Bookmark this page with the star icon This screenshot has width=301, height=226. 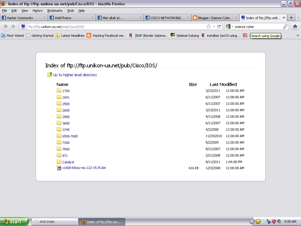(208, 27)
